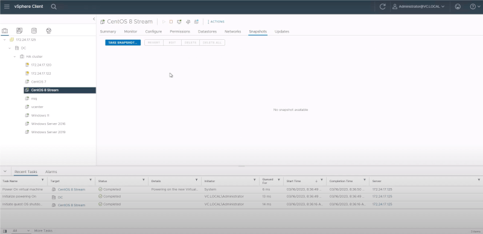Collapse the left navigation pane

coord(94,19)
